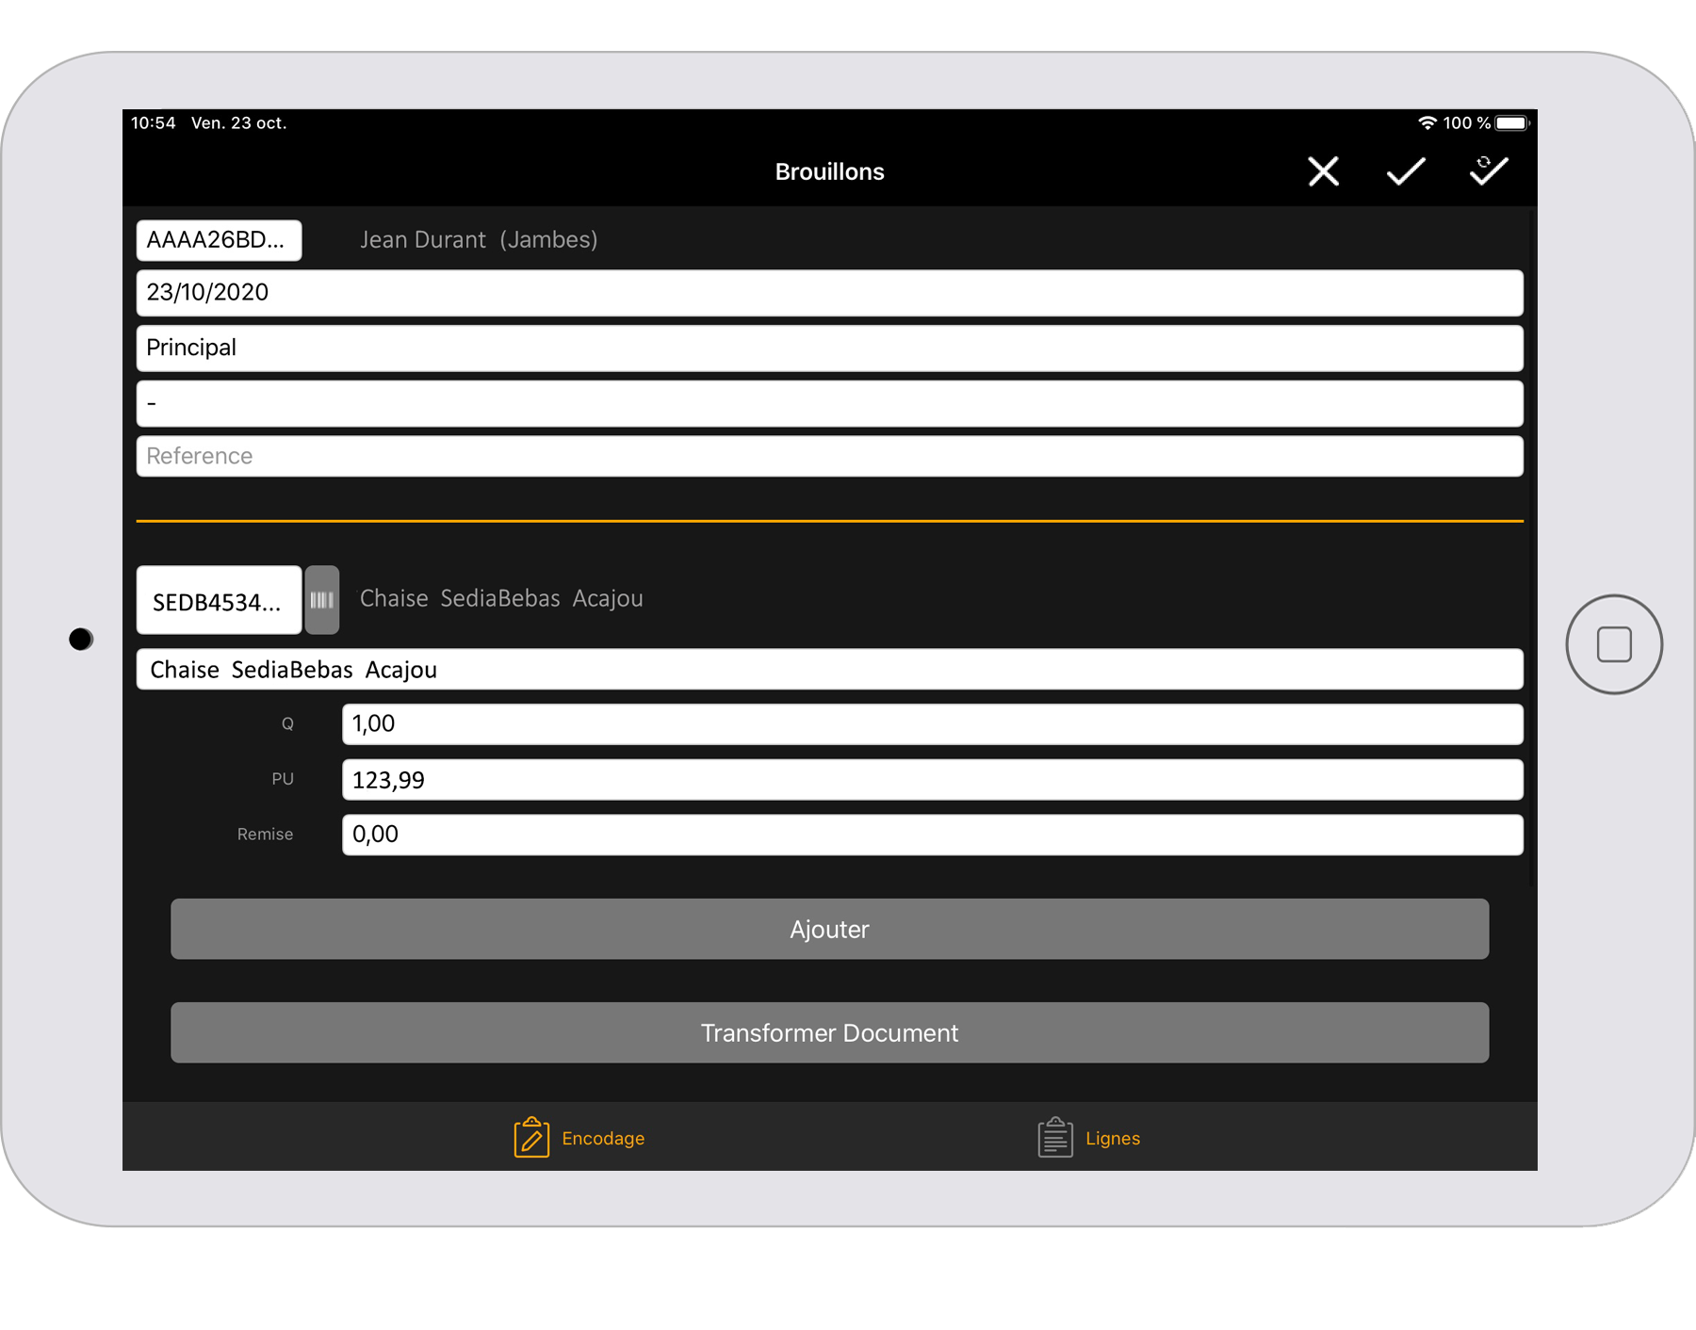Tap the Lignes clipboard list icon
Viewport: 1696px width, 1330px height.
(1054, 1137)
